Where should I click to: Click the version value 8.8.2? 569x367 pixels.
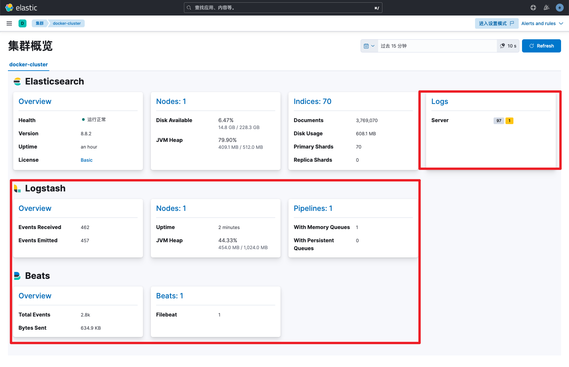[86, 134]
